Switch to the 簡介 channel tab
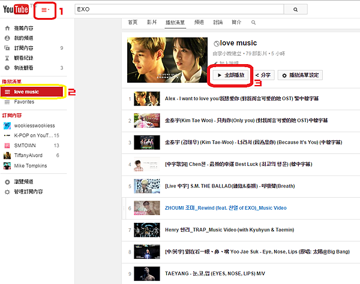The width and height of the screenshot is (360, 284). coord(236,22)
